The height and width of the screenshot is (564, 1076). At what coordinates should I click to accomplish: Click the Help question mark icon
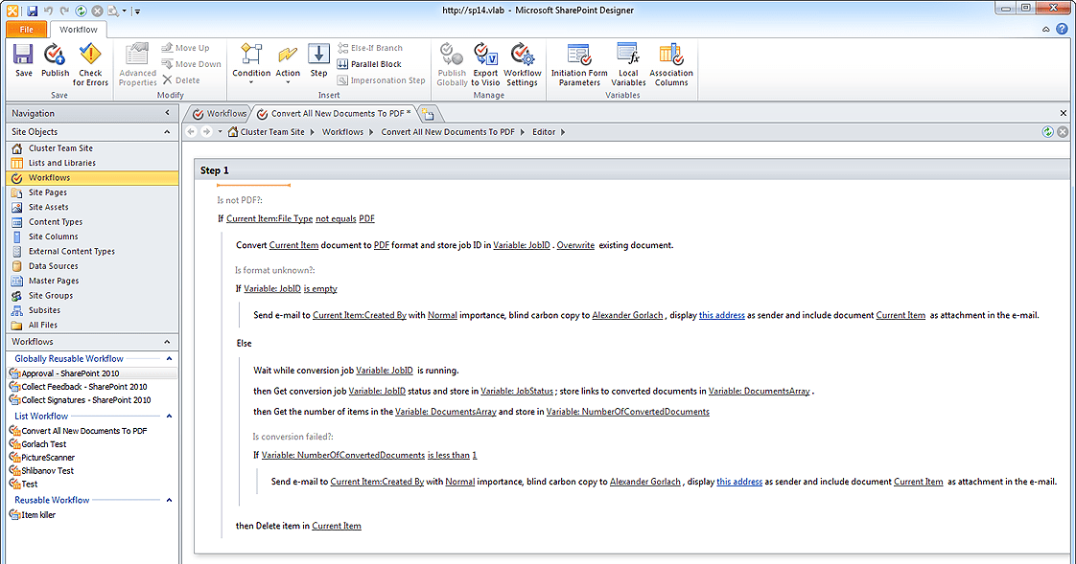pos(1063,29)
